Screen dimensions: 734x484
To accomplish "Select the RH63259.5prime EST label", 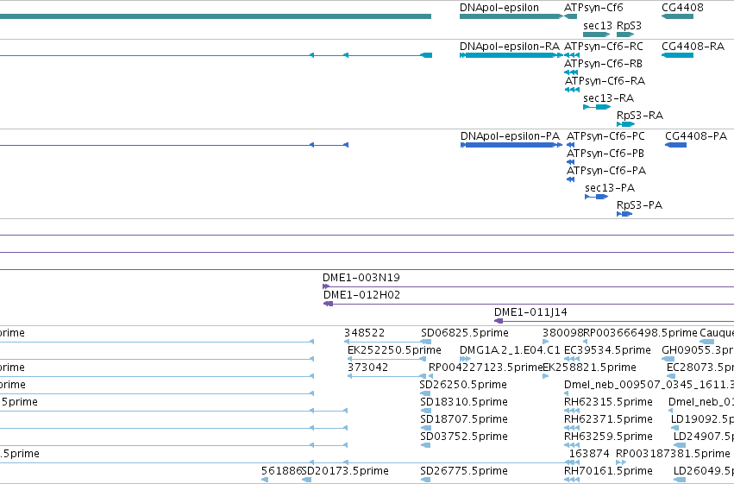I will [x=608, y=437].
